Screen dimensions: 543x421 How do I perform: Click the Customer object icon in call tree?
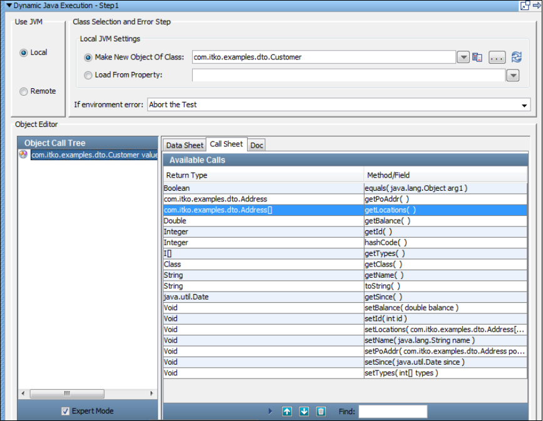(24, 155)
